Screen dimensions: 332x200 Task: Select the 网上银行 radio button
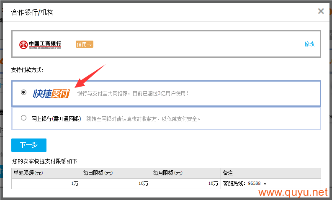tap(23, 118)
